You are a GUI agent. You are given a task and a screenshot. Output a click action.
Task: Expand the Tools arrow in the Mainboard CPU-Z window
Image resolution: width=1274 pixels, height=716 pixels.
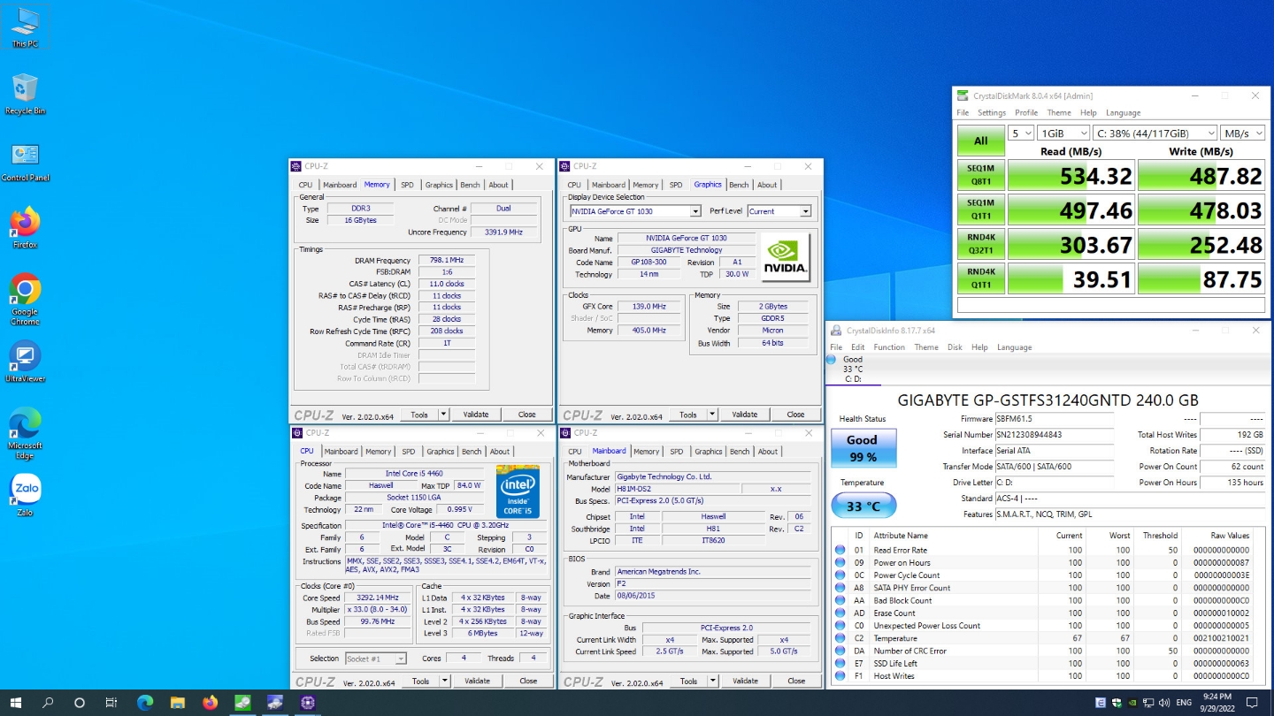point(713,681)
